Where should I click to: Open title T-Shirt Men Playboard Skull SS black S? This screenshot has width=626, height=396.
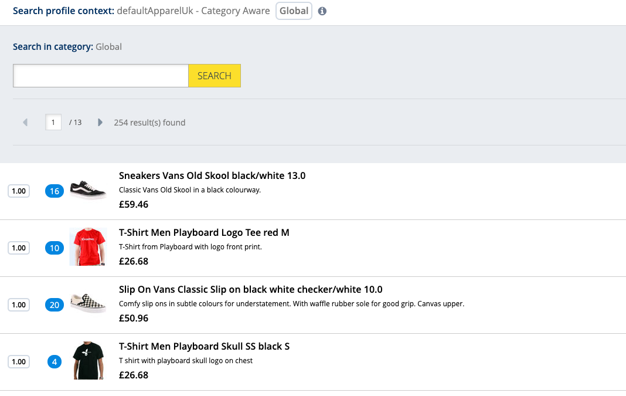204,346
